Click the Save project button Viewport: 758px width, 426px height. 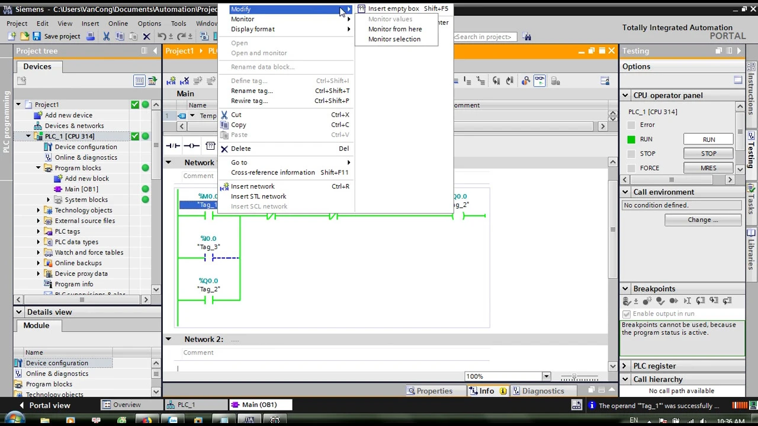(56, 37)
